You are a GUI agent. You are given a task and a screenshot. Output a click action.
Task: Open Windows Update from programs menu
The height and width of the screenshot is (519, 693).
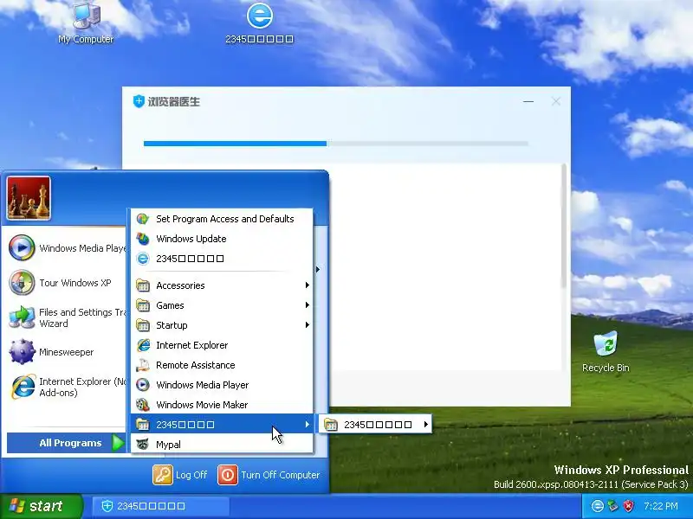222,239
